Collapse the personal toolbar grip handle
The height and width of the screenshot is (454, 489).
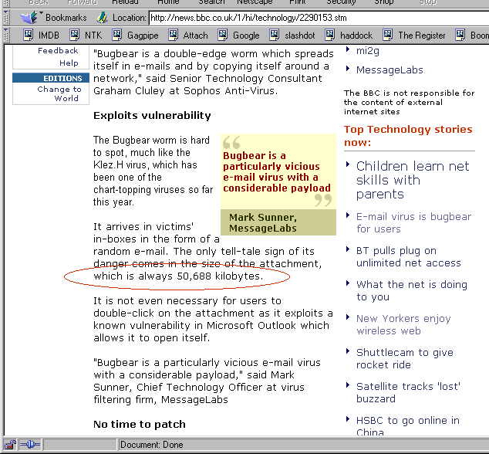[5, 35]
